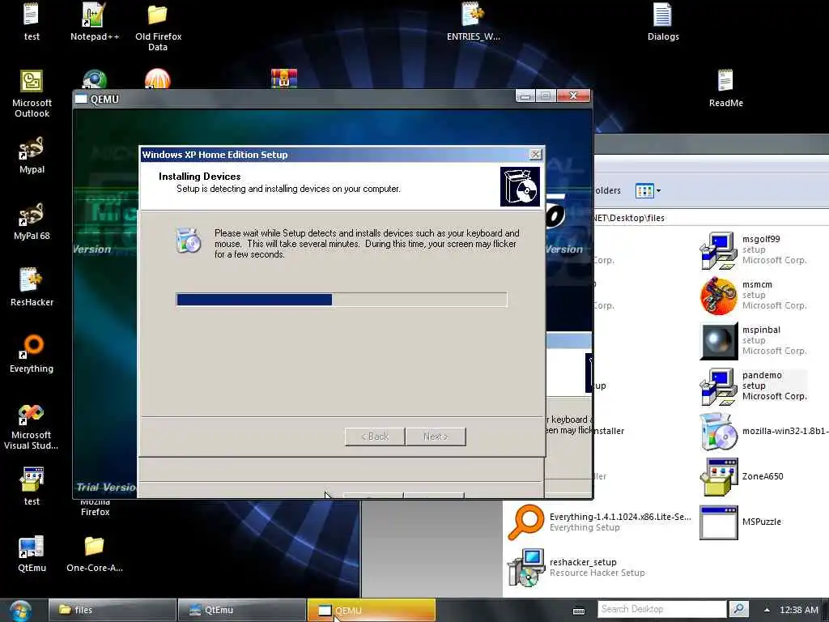Click the Search Desktop input box
The width and height of the screenshot is (829, 622).
tap(662, 609)
